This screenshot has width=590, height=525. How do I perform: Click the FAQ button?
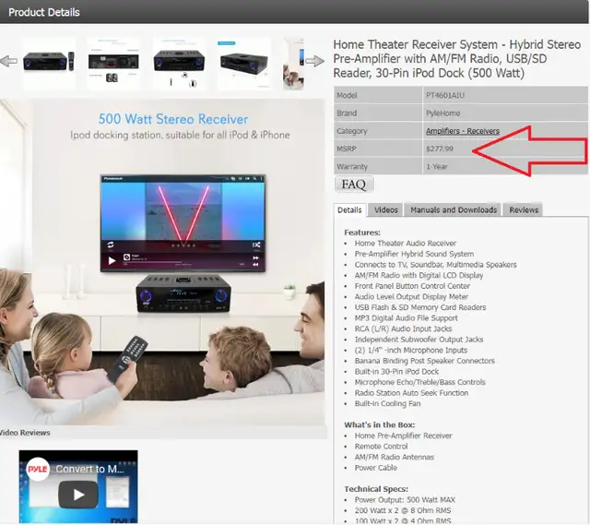click(354, 185)
